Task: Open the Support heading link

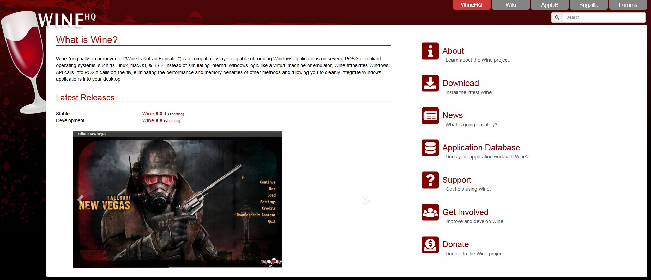Action: tap(457, 180)
